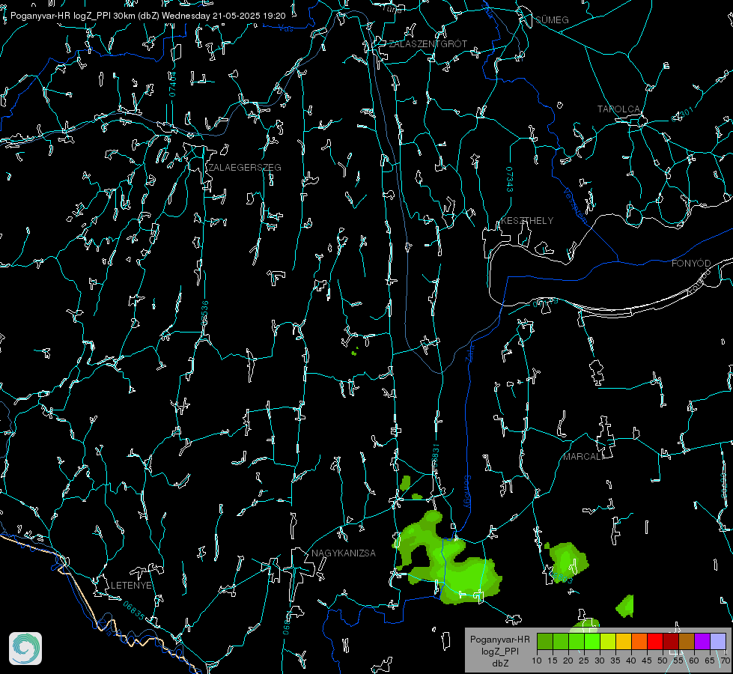Viewport: 733px width, 674px height.
Task: Click the legend title Poganyvar-HR
Action: (x=499, y=639)
